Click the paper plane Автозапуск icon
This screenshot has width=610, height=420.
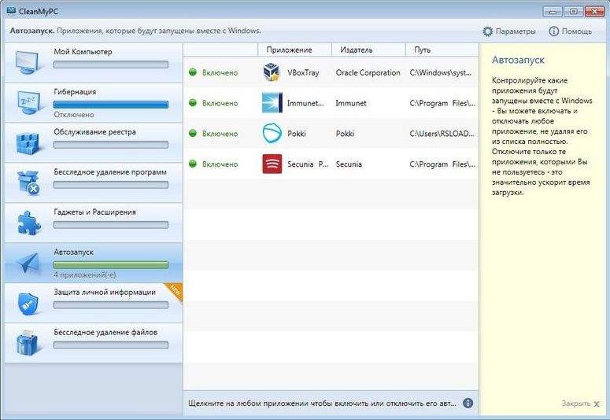tap(28, 263)
